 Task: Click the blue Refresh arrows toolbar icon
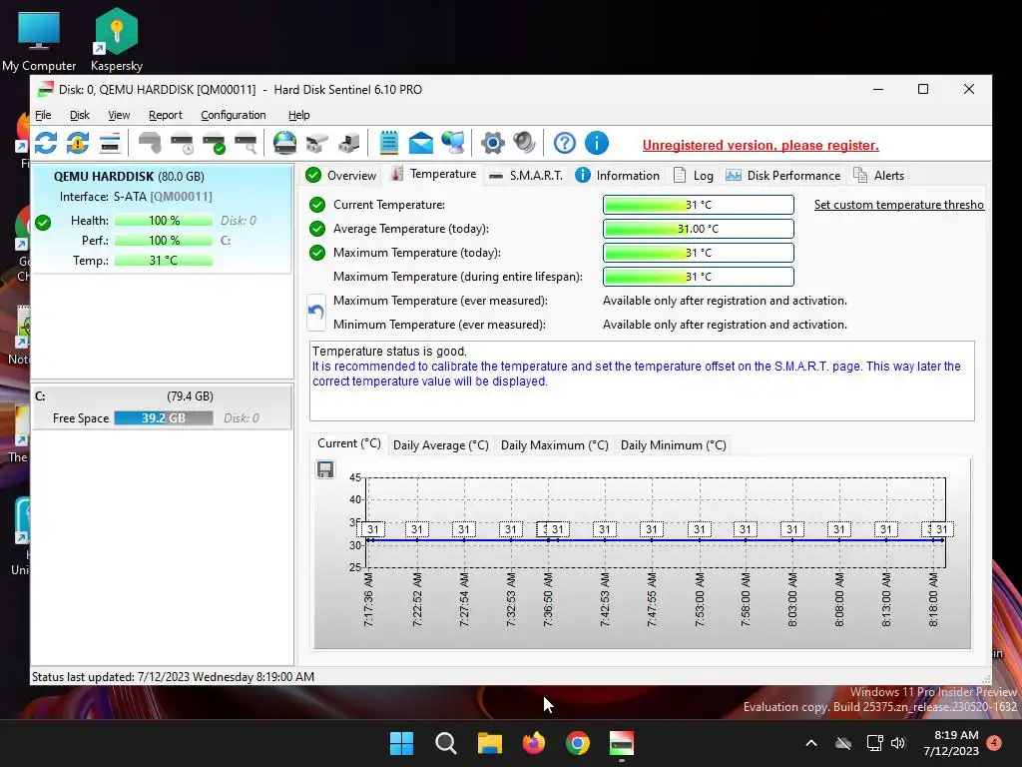pos(46,143)
